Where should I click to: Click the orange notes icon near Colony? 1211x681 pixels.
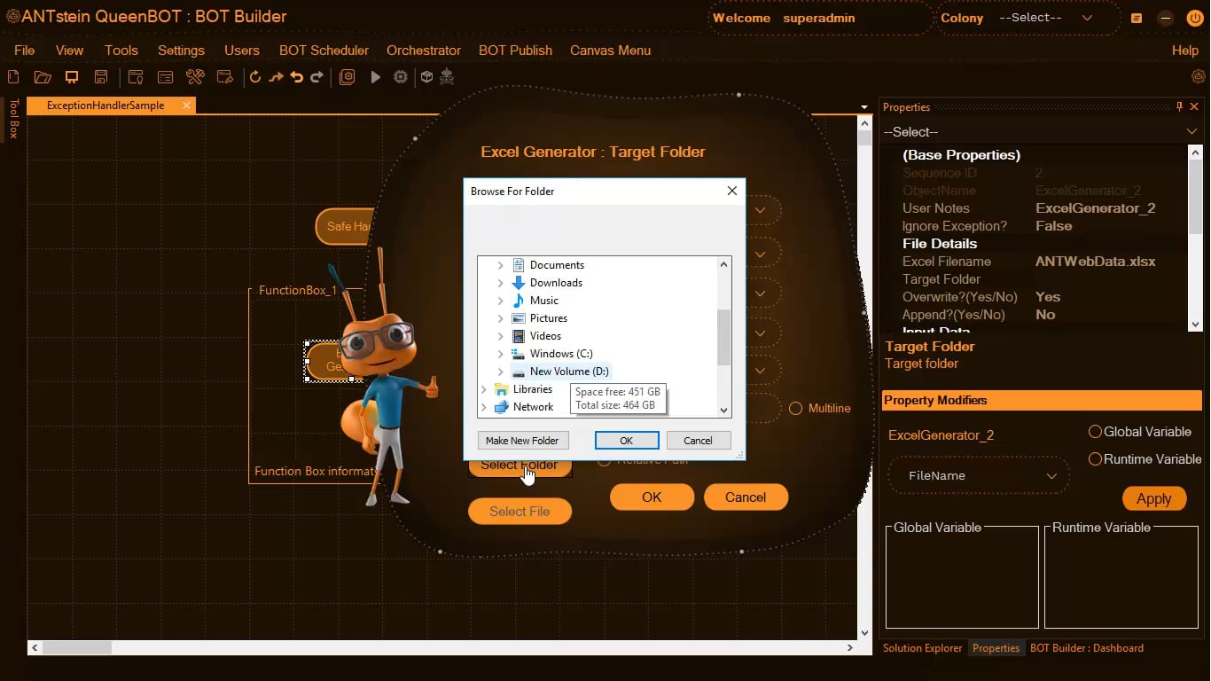[x=1137, y=18]
